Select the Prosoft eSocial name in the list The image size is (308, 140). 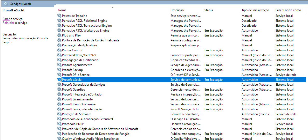click(72, 79)
